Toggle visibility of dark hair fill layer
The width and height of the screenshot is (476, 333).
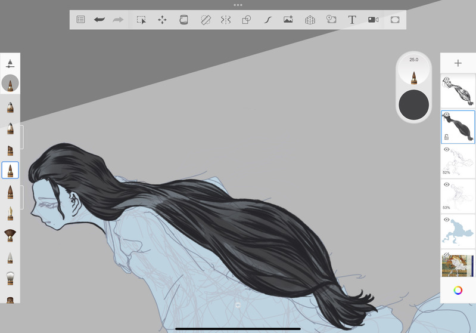[x=446, y=115]
